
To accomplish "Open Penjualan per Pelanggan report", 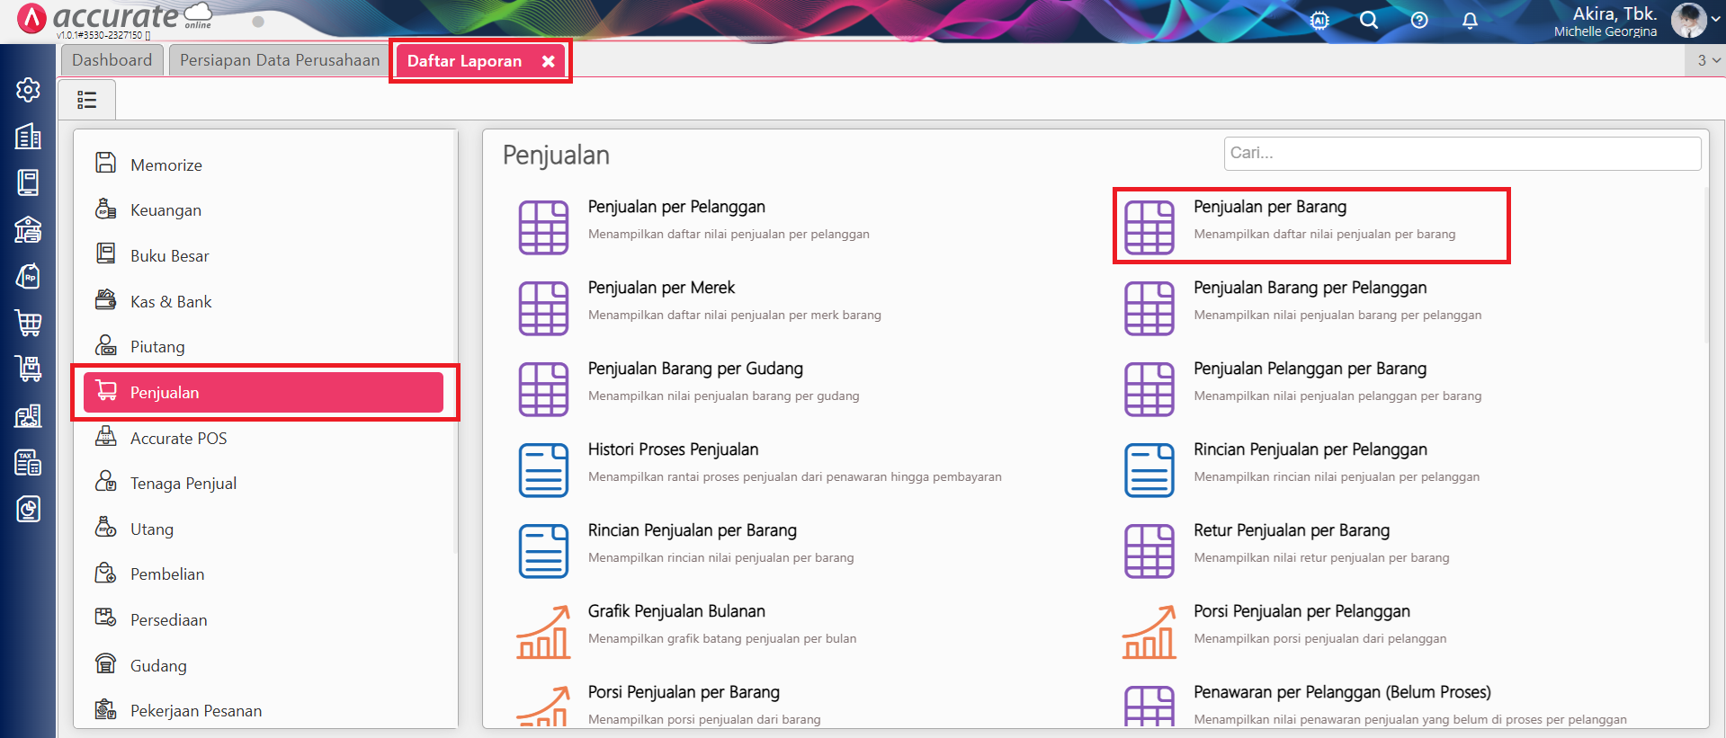I will [676, 208].
